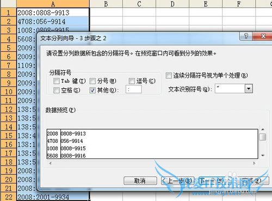Select cell A1 with 2008:0808-9913
This screenshot has height=201, width=272.
(53, 13)
